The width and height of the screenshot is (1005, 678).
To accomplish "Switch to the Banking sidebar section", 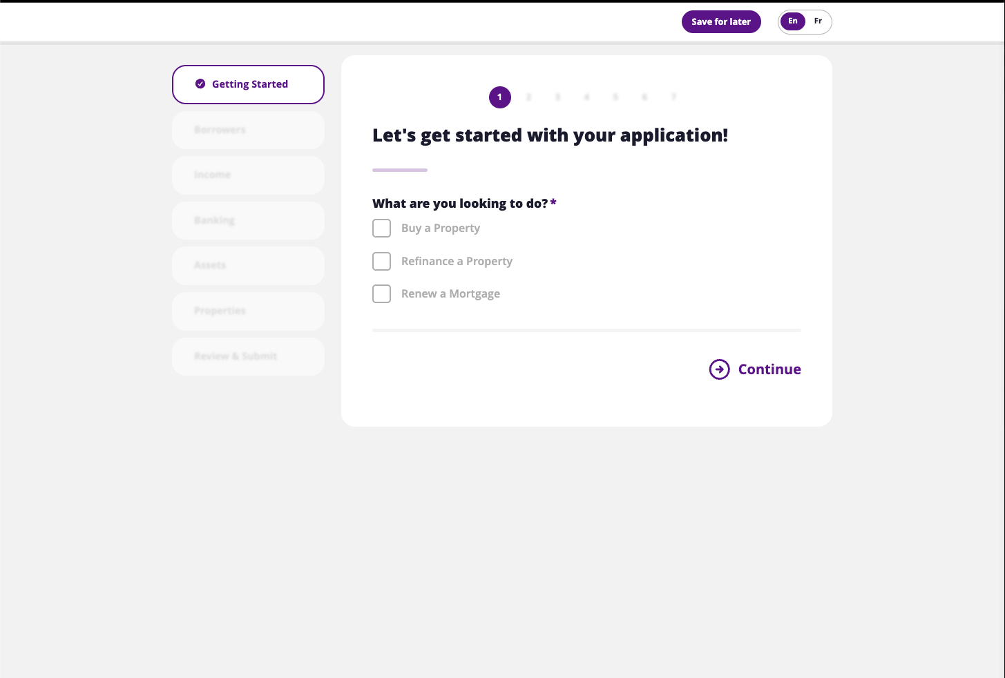I will [248, 220].
